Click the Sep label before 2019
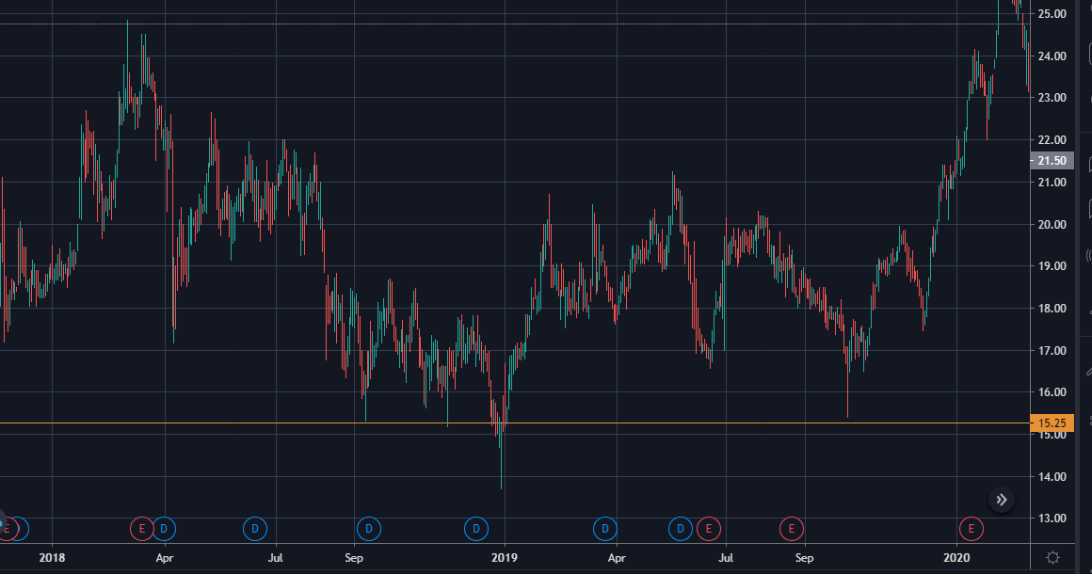Image resolution: width=1092 pixels, height=574 pixels. coord(354,558)
